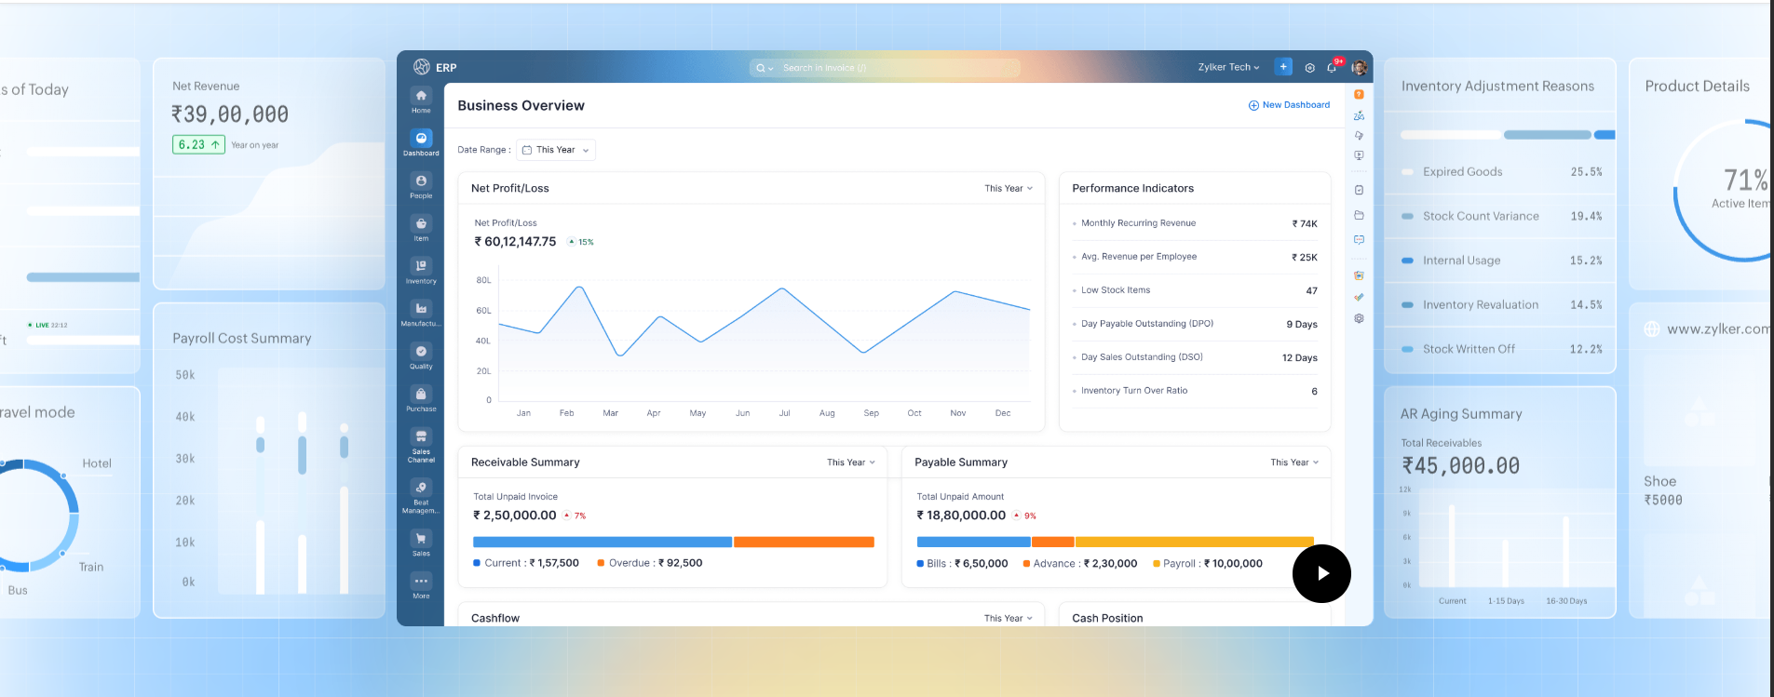Image resolution: width=1774 pixels, height=697 pixels.
Task: Click the Monthly Recurring Revenue indicator row
Action: [x=1195, y=223]
